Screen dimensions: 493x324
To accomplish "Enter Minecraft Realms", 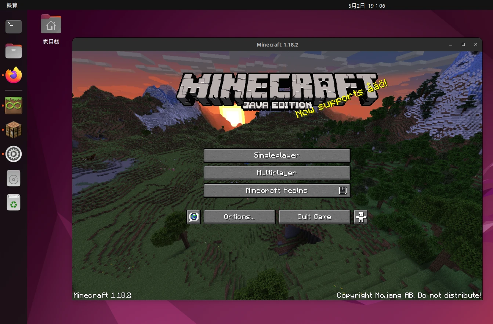I will pos(277,191).
